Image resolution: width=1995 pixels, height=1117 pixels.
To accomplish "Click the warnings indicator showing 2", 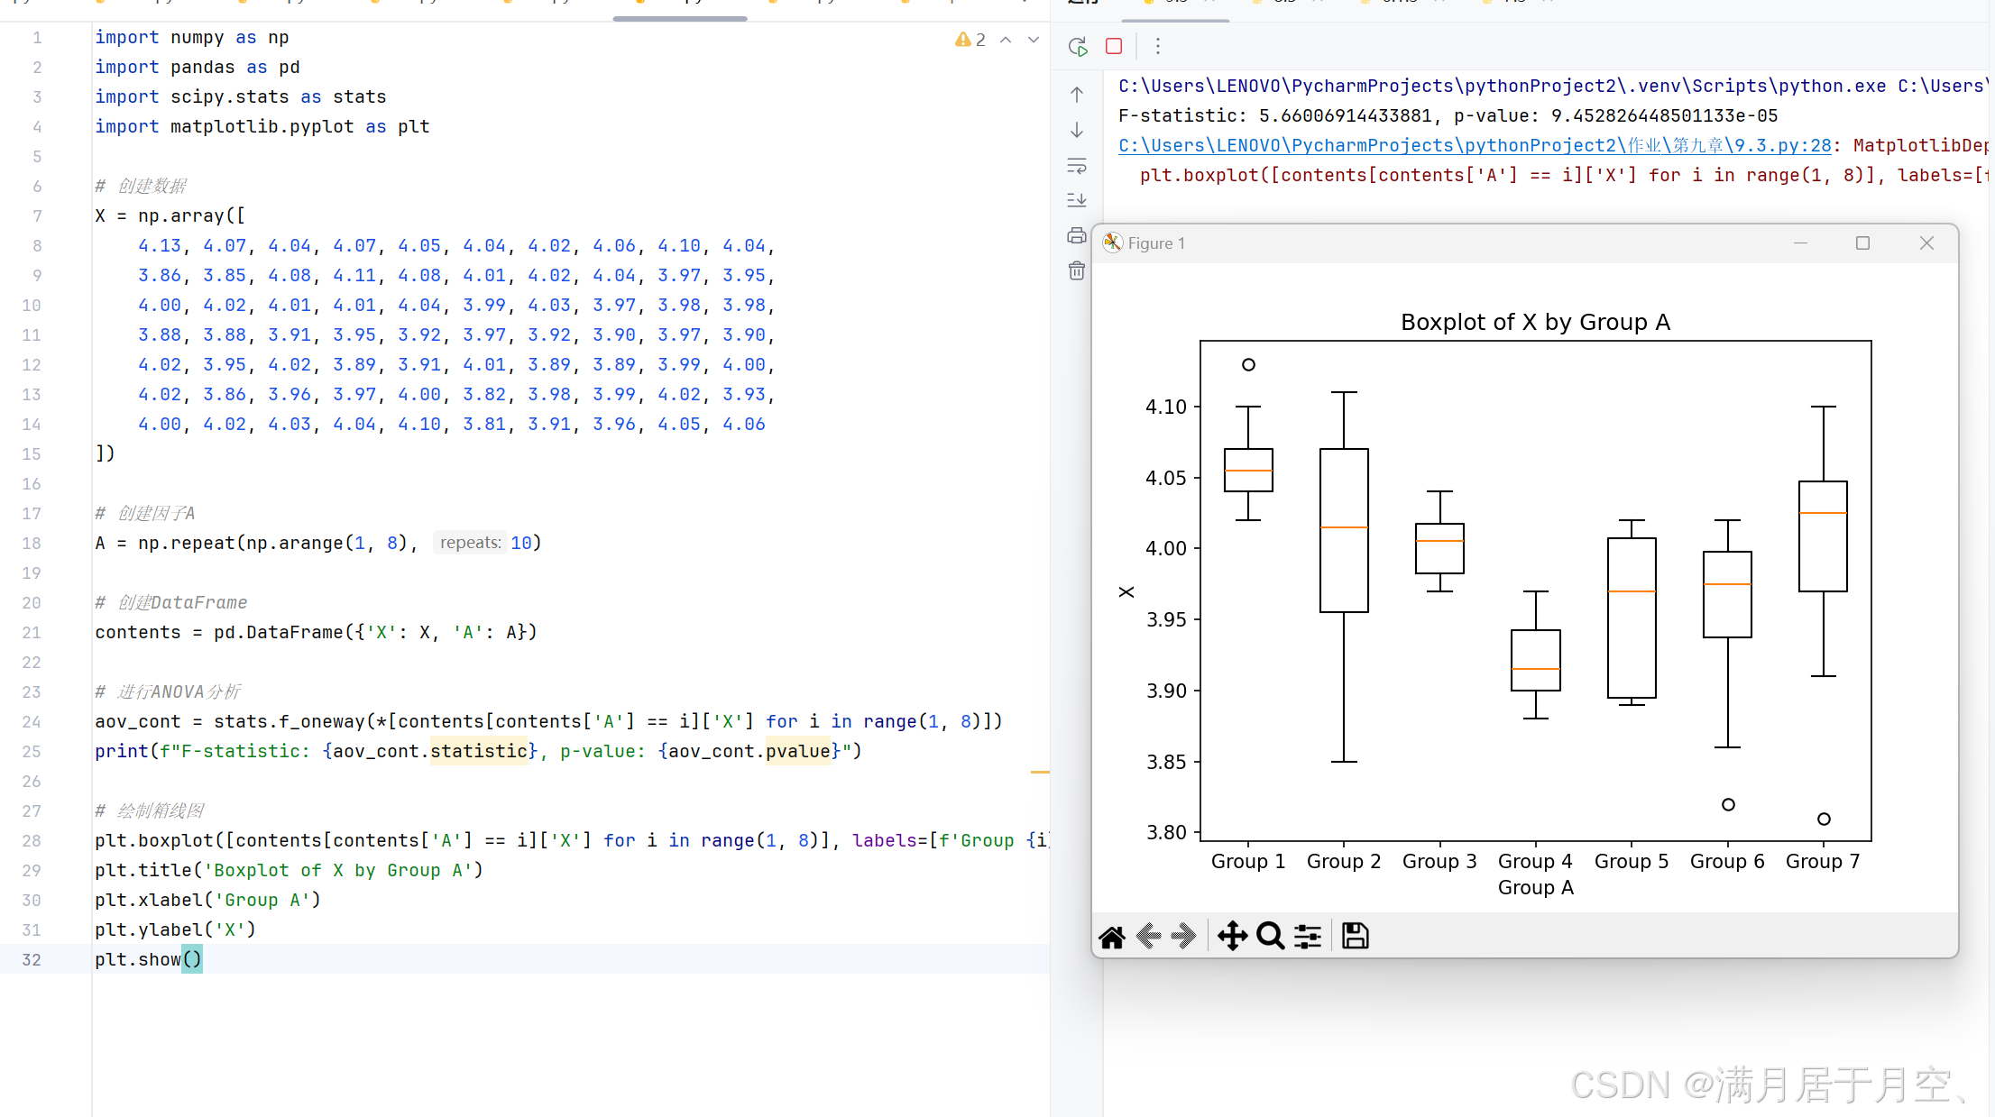I will pyautogui.click(x=970, y=40).
